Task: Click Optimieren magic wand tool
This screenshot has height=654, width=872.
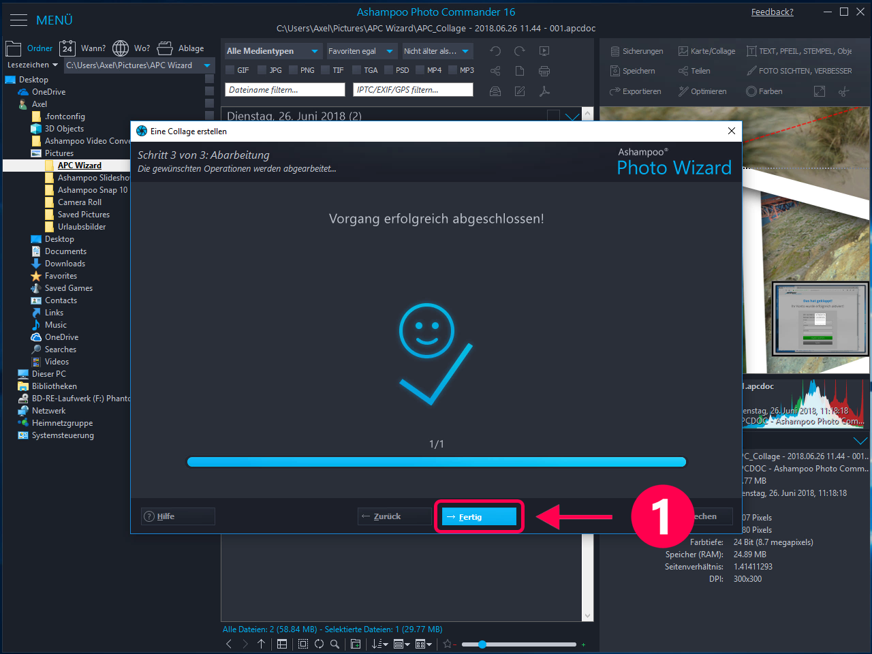Action: pos(702,91)
